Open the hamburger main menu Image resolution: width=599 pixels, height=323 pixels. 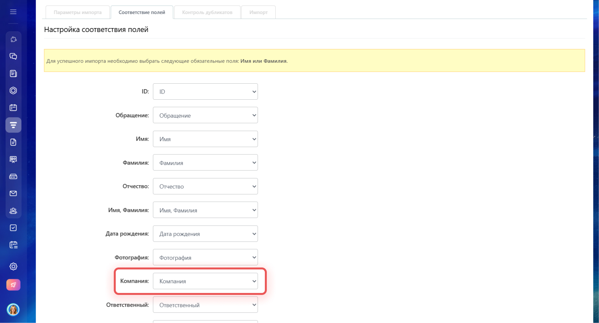click(13, 12)
